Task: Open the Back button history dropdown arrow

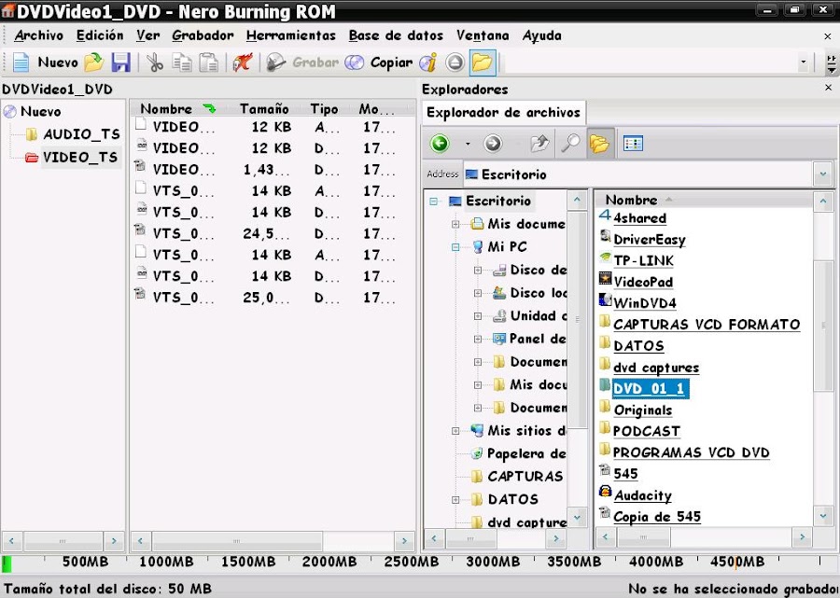Action: (468, 144)
